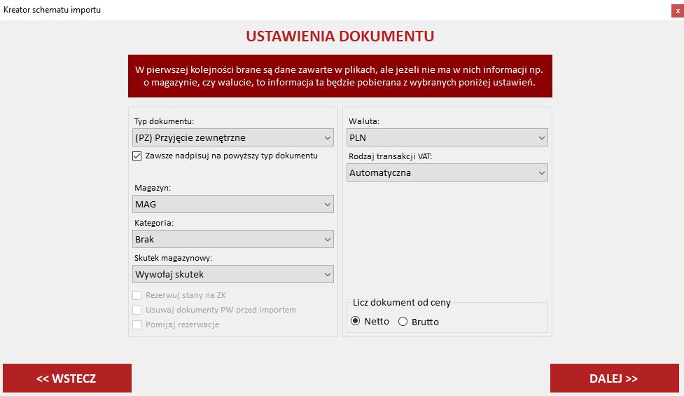
Task: Click the Licz dokument od ceny group label
Action: click(x=401, y=303)
